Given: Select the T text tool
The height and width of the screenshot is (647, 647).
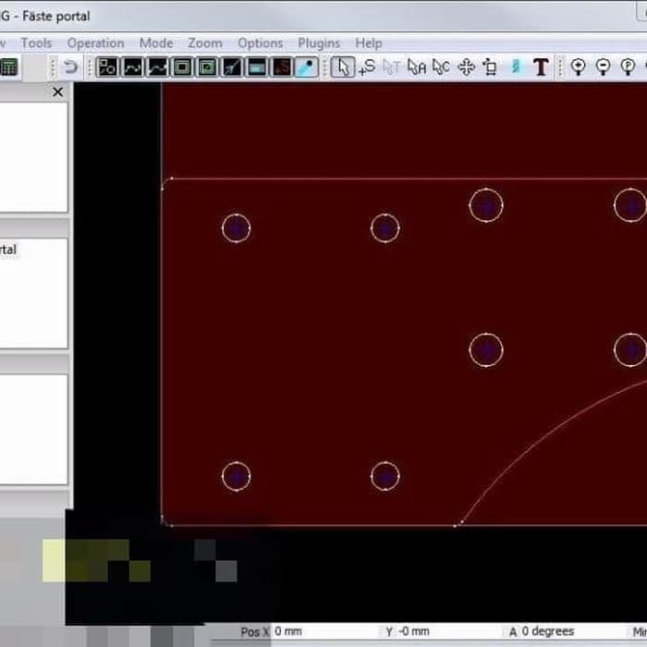Looking at the screenshot, I should (541, 67).
